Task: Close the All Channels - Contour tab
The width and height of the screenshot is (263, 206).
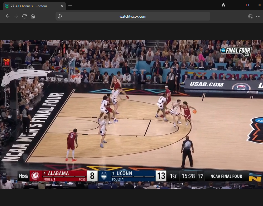Action: pyautogui.click(x=62, y=6)
